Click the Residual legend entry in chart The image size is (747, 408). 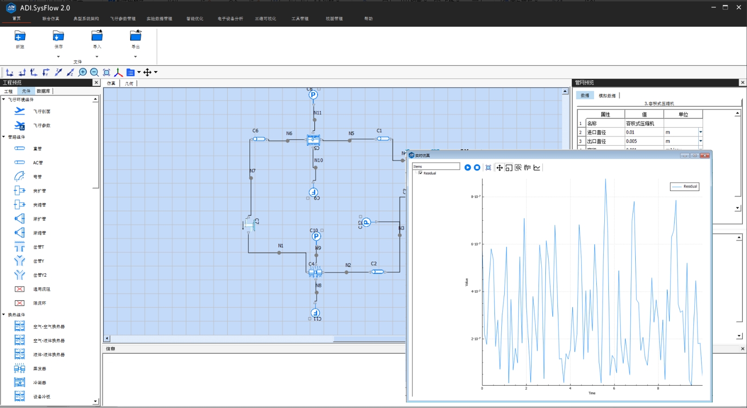[684, 186]
